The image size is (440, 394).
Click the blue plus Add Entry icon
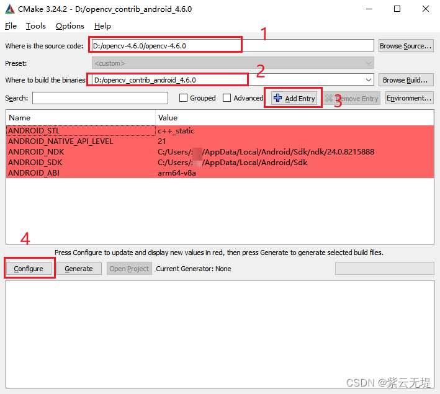tap(277, 97)
